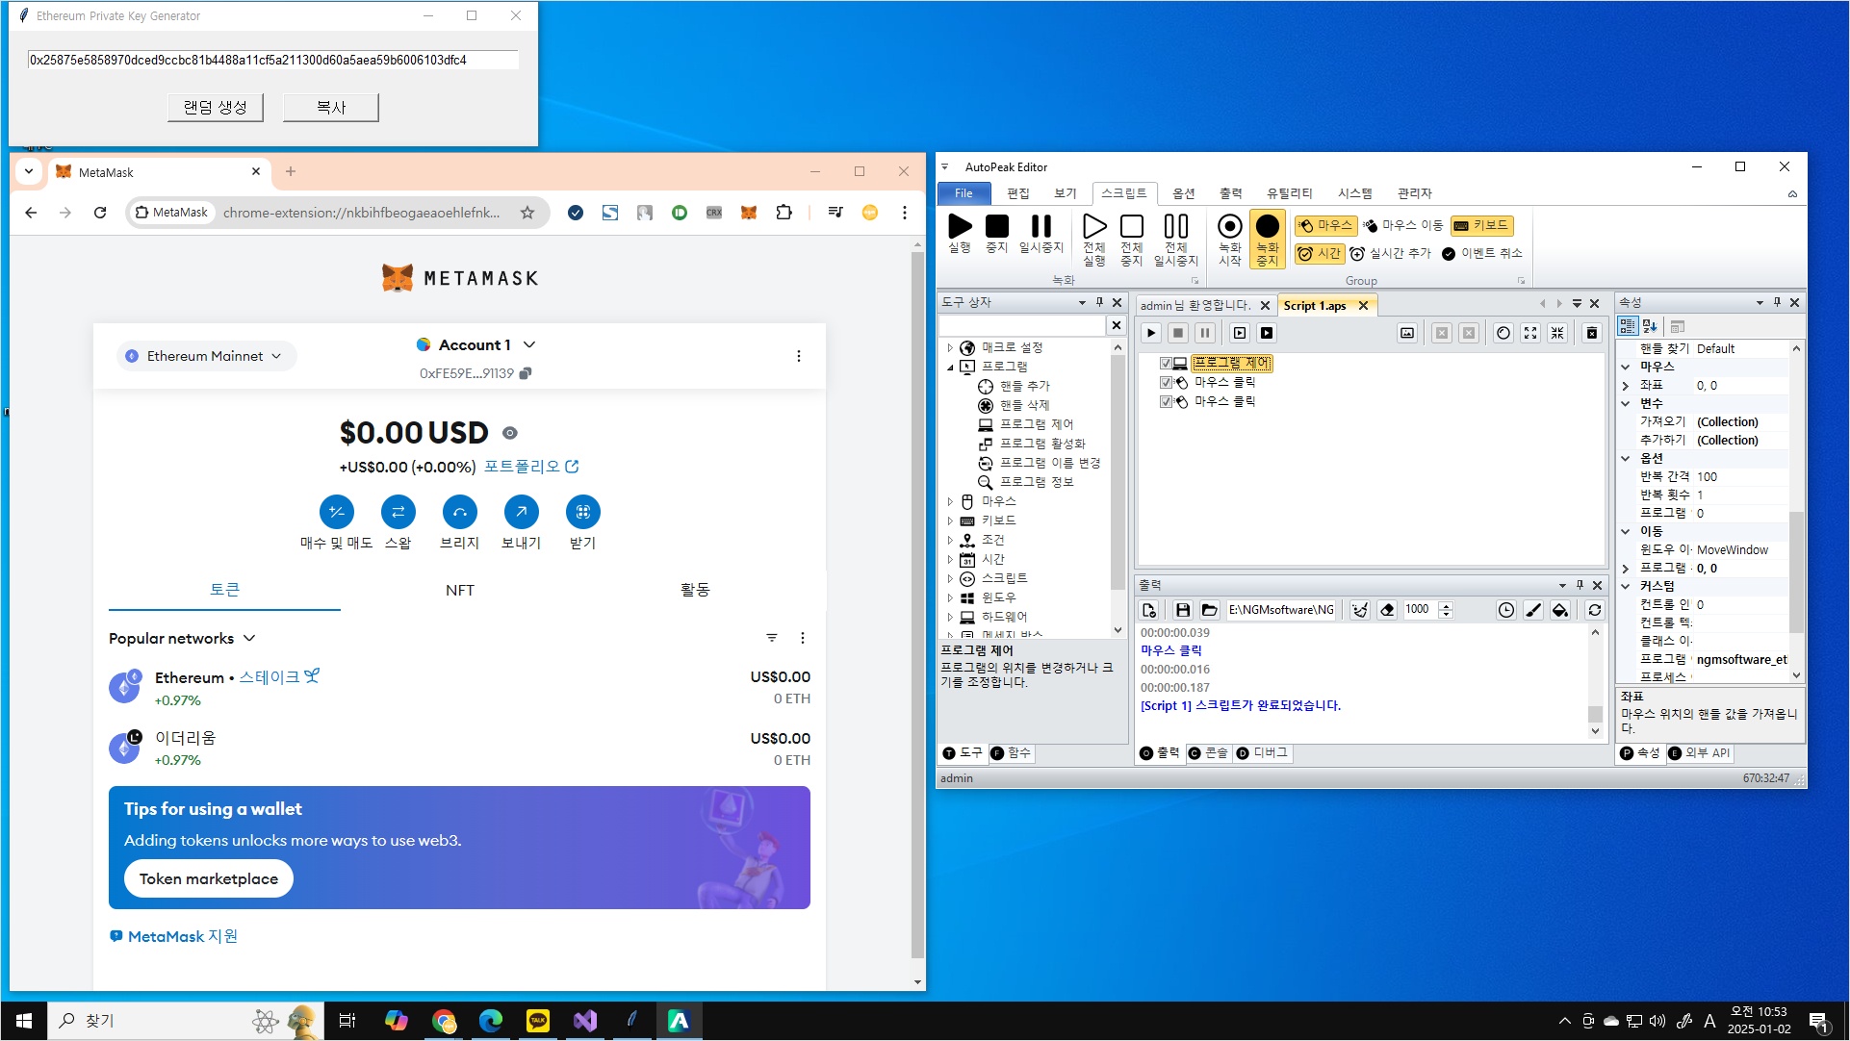The image size is (1850, 1041).
Task: Open the 포트폴리오 link
Action: tap(531, 467)
